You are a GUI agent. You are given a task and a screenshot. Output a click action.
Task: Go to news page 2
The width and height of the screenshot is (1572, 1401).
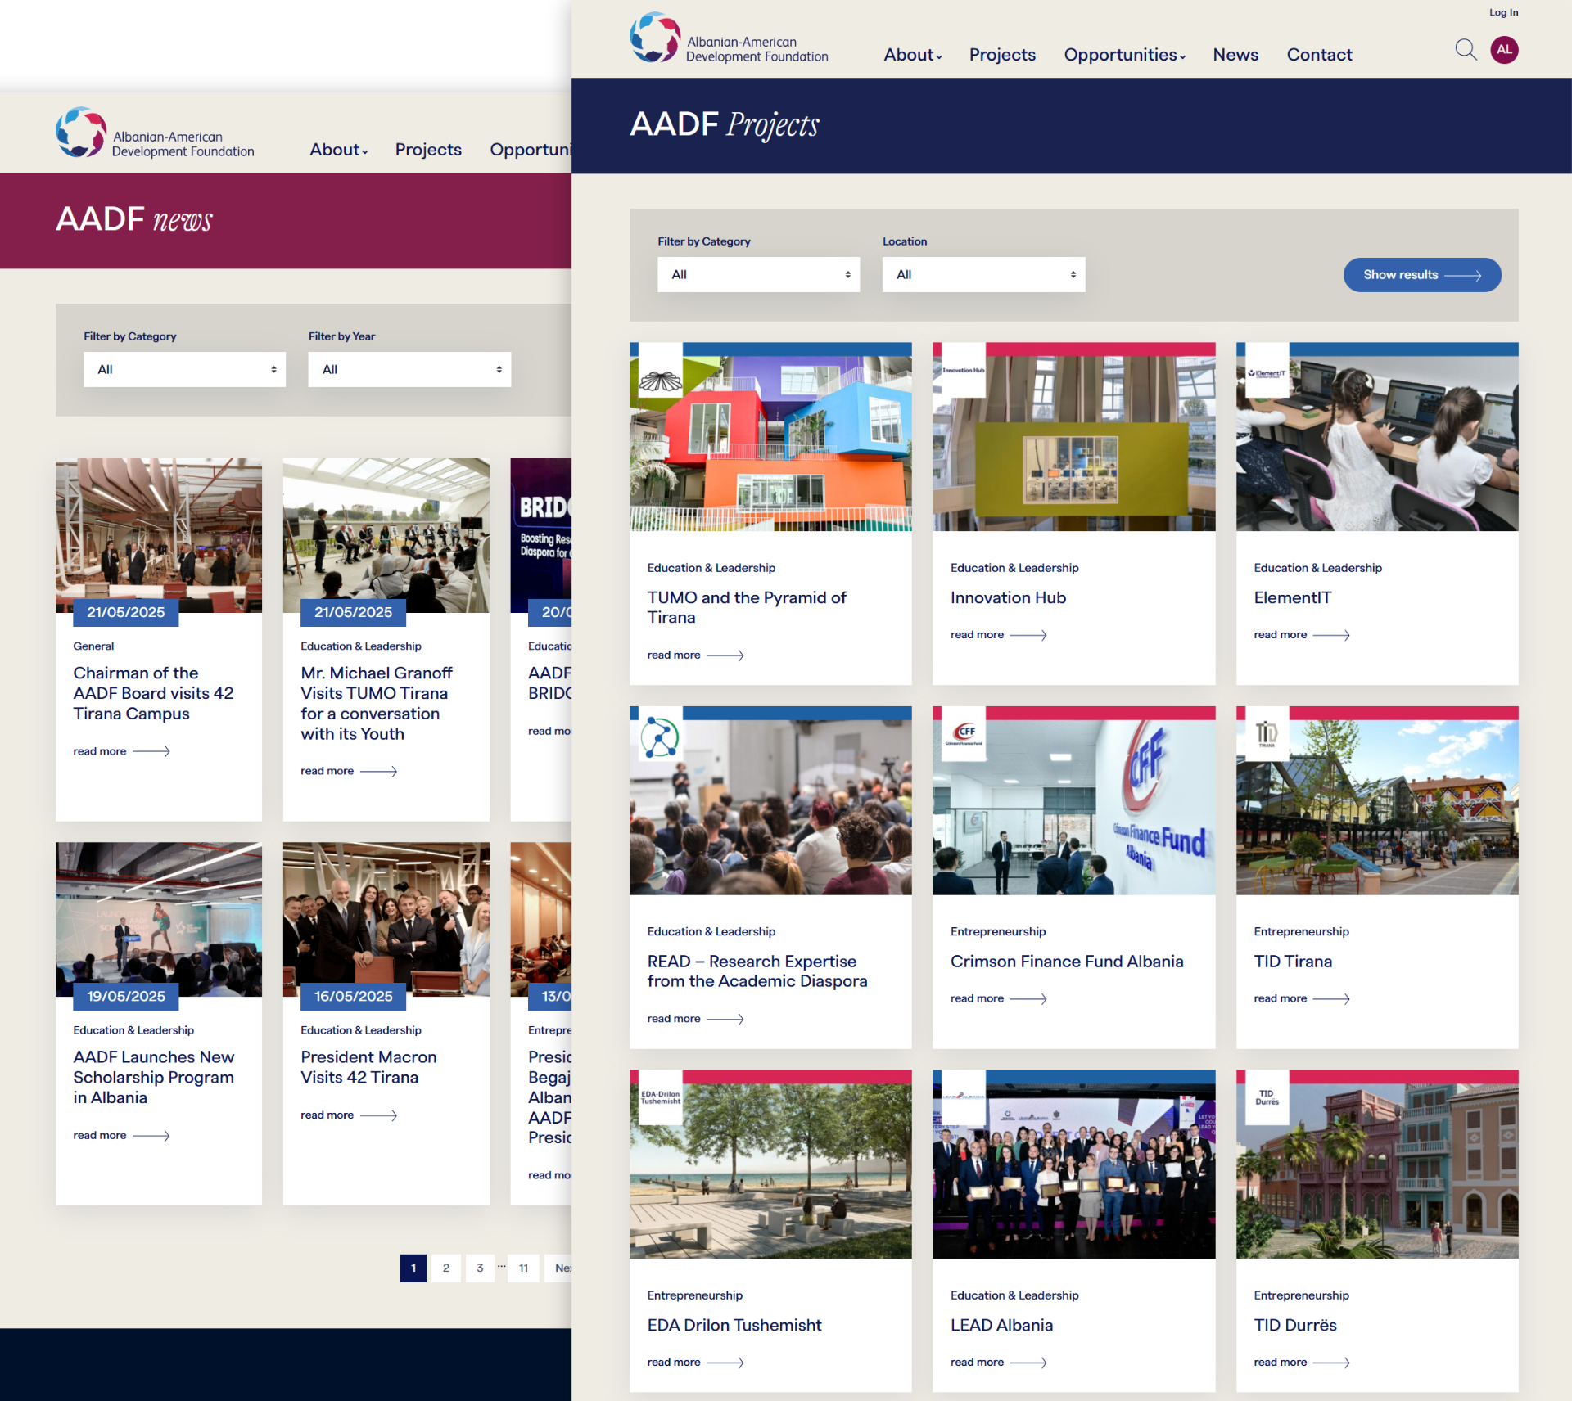tap(446, 1268)
